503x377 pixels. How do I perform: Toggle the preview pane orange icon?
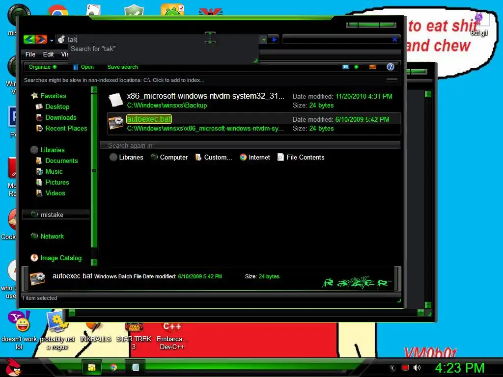click(x=373, y=67)
